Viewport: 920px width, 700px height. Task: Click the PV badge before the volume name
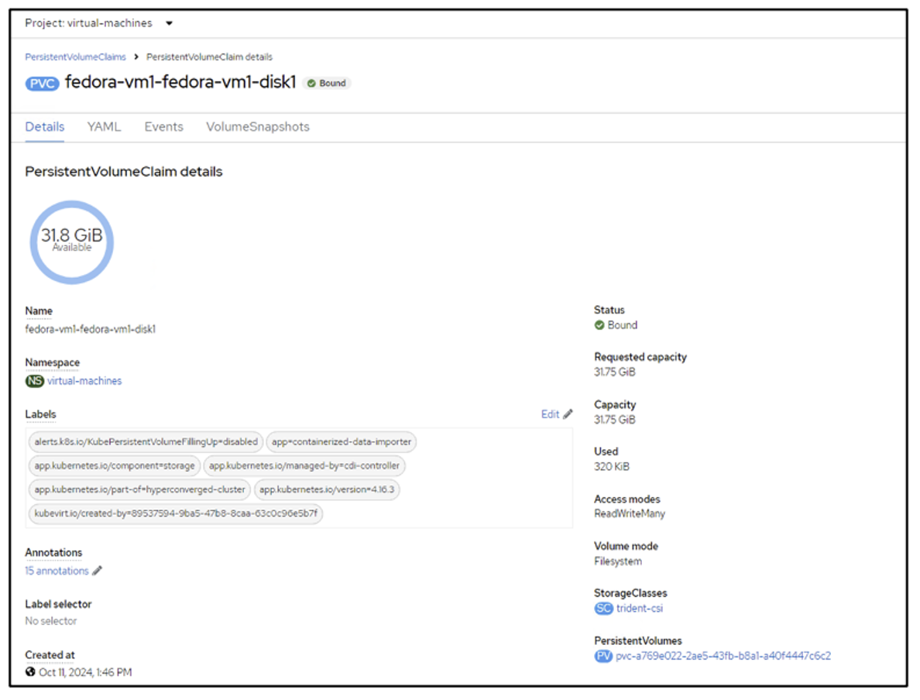602,656
